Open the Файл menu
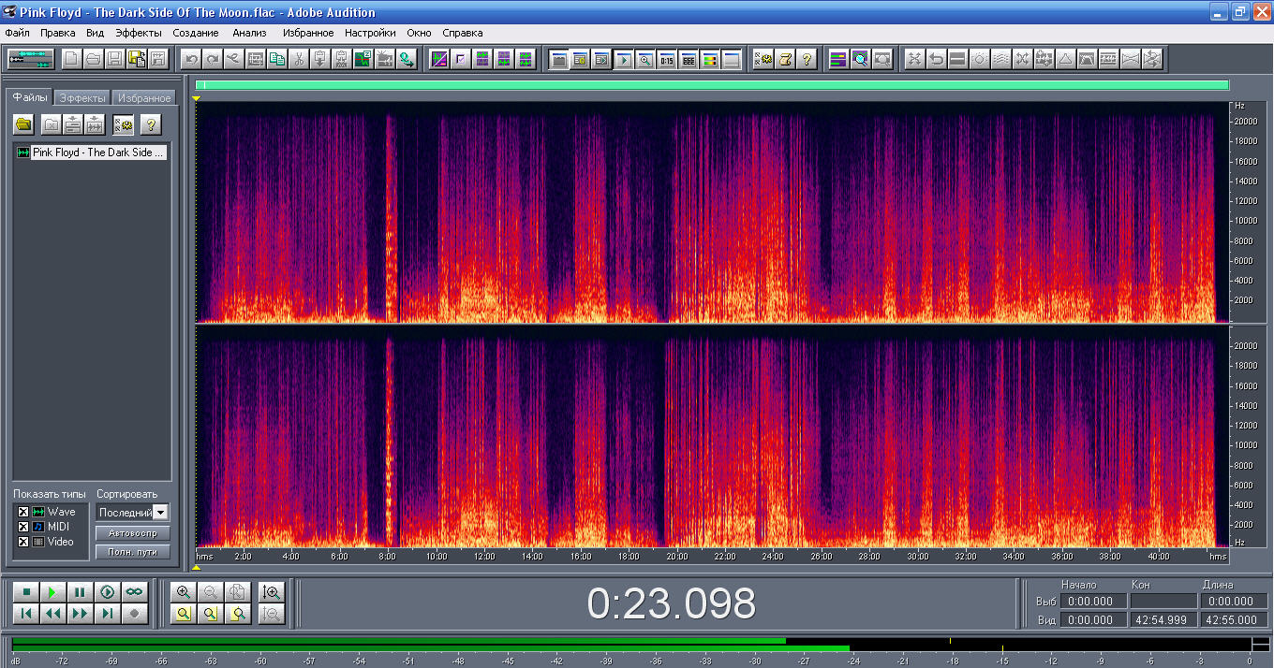Image resolution: width=1274 pixels, height=668 pixels. pyautogui.click(x=17, y=33)
